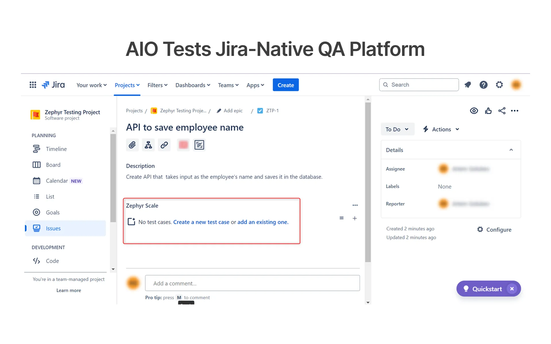Select Issues in the sidebar
Image resolution: width=551 pixels, height=344 pixels.
[x=65, y=228]
